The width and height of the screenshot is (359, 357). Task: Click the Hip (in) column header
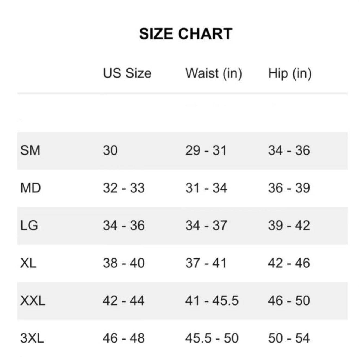click(x=290, y=73)
